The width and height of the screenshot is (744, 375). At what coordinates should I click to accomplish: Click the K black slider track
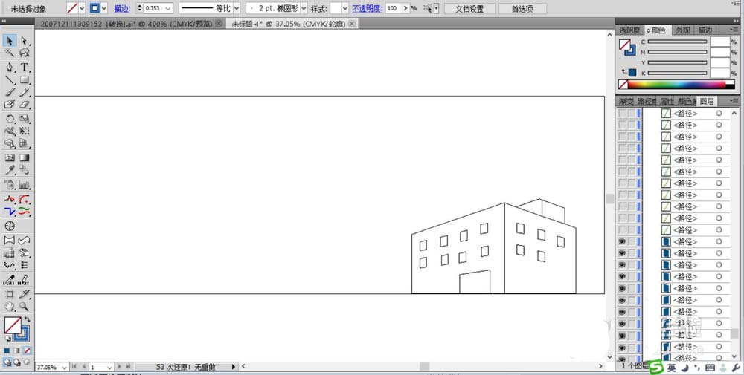(x=678, y=73)
